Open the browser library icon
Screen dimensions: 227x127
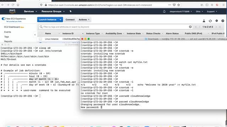coord(202,5)
